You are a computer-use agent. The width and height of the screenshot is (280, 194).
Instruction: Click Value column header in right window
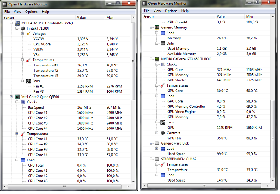coord(230,16)
